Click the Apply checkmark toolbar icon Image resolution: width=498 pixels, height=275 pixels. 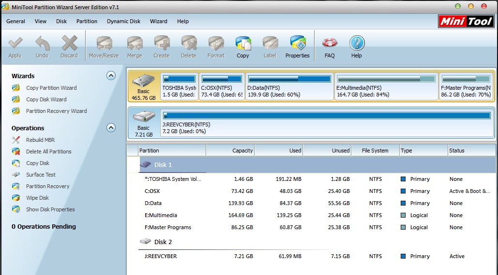[x=15, y=43]
